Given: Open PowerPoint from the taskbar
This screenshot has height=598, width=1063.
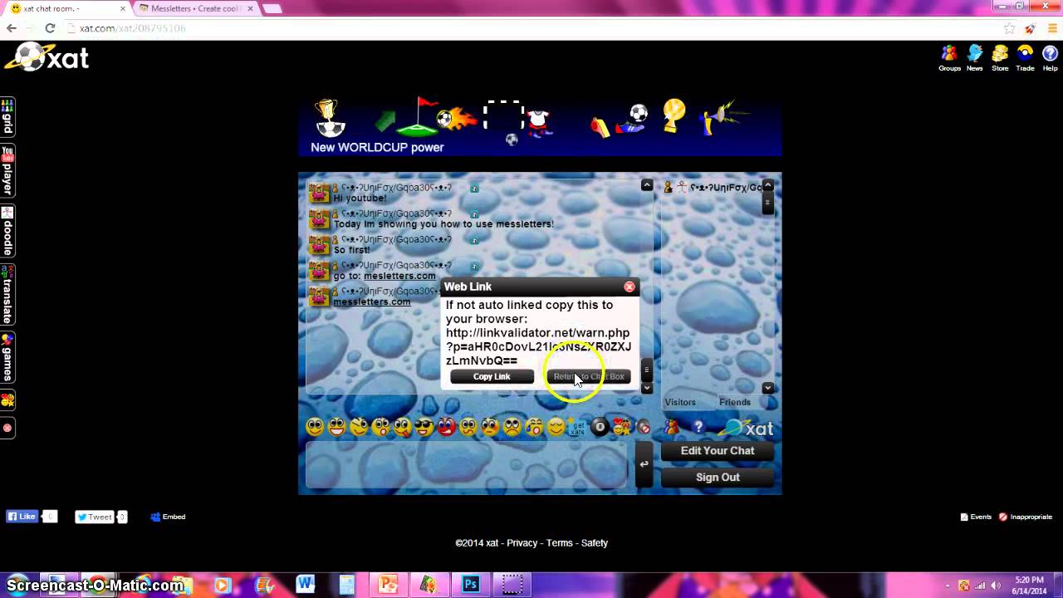Looking at the screenshot, I should coord(388,585).
